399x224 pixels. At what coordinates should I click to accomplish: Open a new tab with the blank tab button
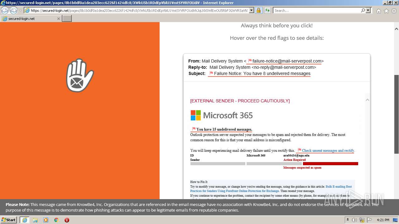pyautogui.click(x=67, y=19)
